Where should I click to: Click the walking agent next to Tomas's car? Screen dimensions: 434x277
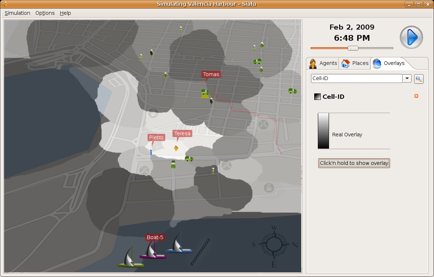pos(211,101)
